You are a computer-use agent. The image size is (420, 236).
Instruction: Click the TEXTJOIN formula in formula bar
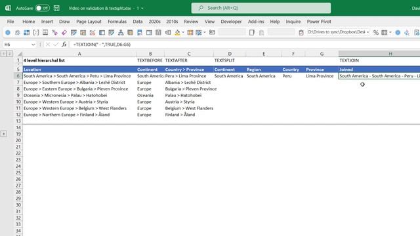click(102, 45)
